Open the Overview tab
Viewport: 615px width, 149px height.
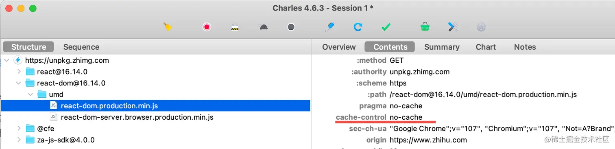[339, 47]
